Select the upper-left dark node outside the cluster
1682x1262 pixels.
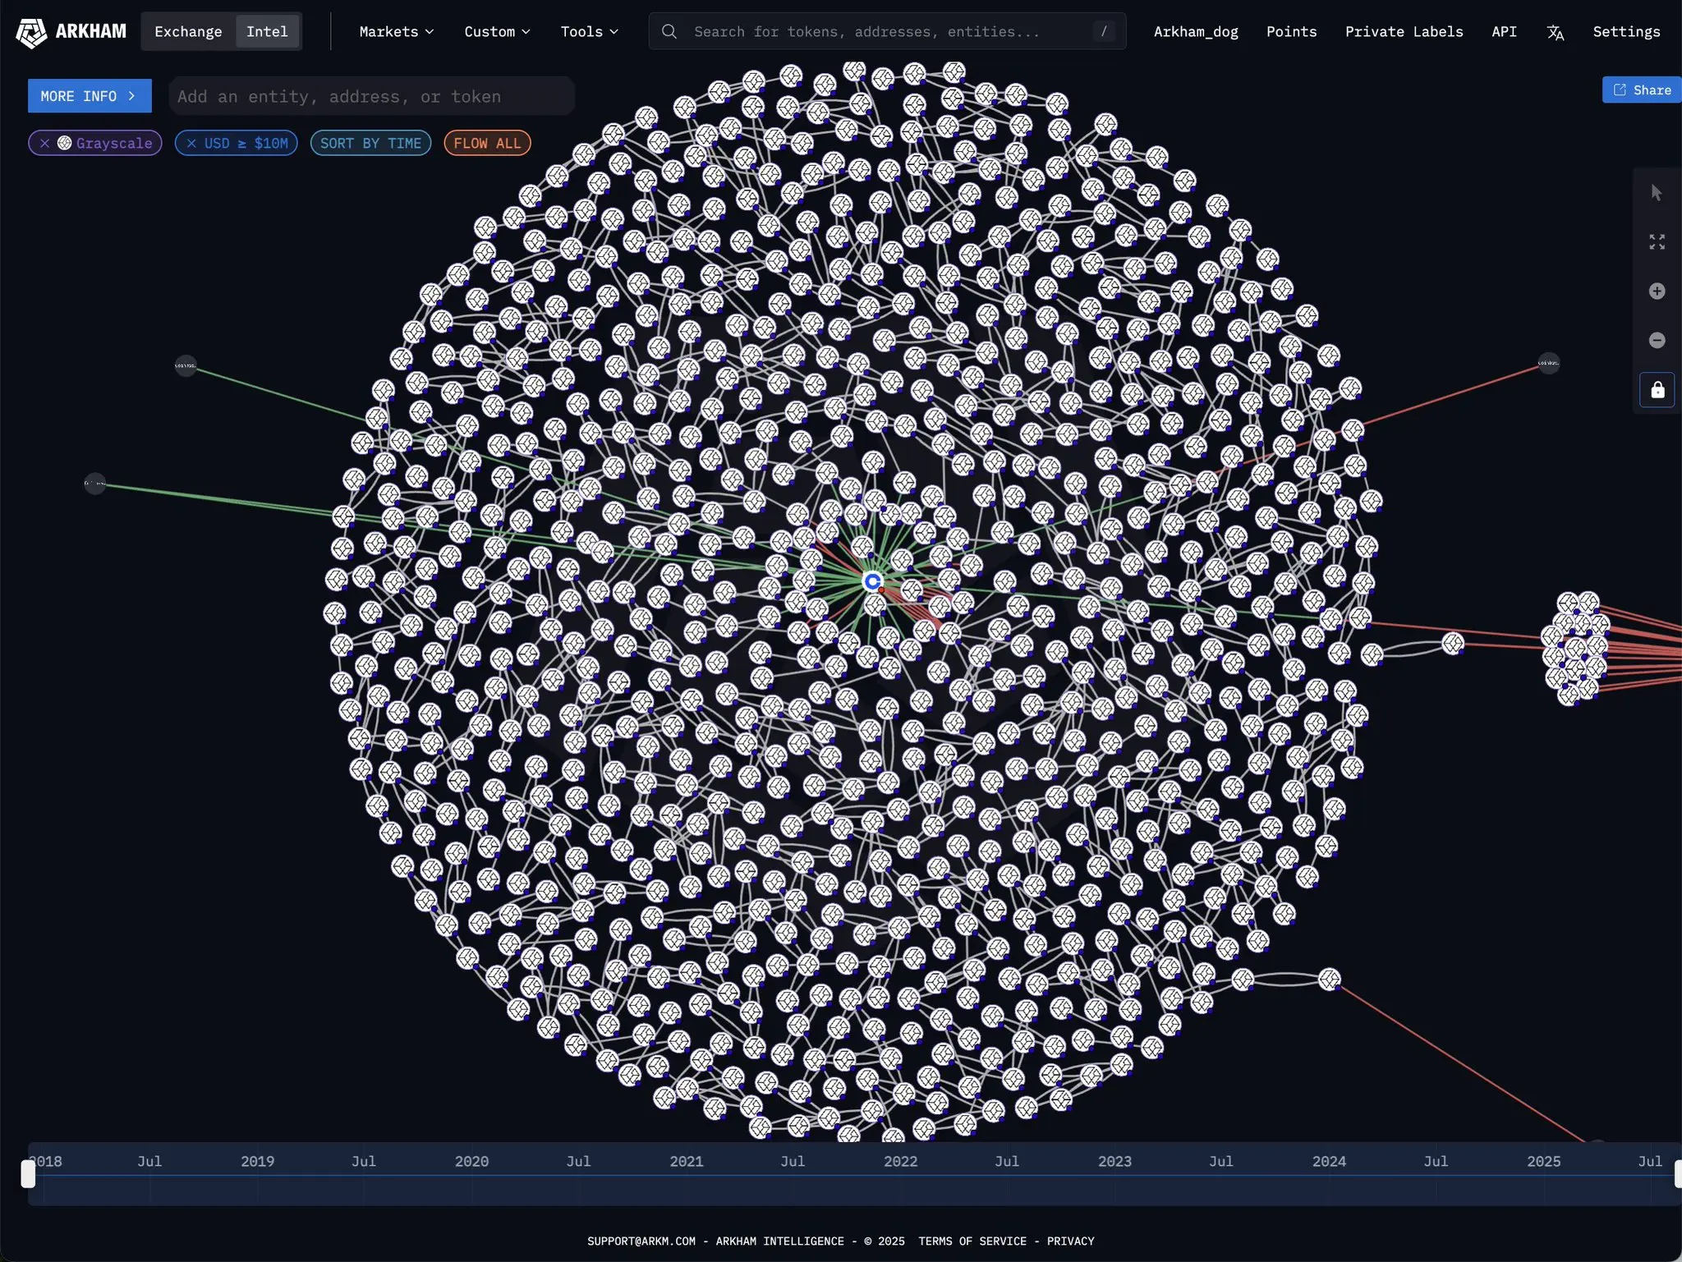[x=186, y=365]
